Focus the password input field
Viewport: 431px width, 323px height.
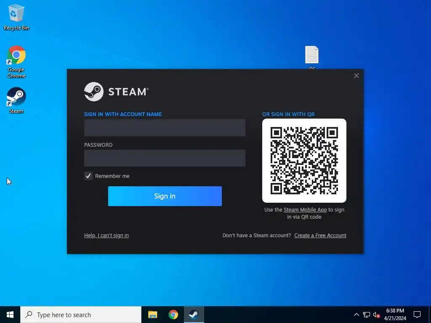point(165,158)
